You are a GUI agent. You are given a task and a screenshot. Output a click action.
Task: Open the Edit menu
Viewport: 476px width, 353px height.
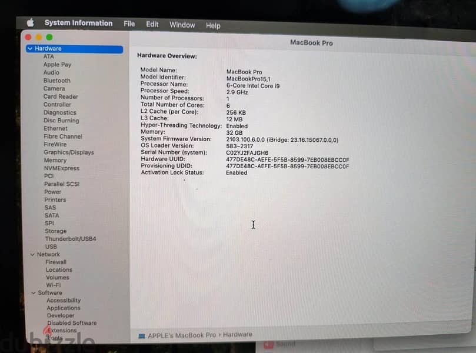(152, 24)
